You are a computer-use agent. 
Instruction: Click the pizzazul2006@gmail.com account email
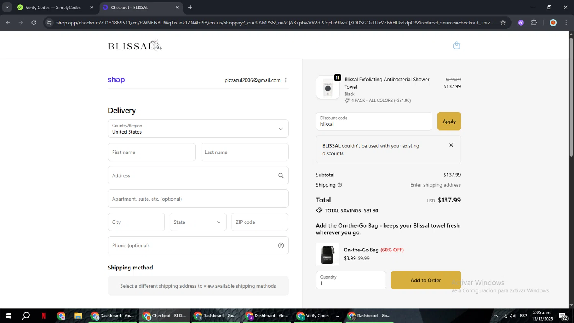click(253, 80)
